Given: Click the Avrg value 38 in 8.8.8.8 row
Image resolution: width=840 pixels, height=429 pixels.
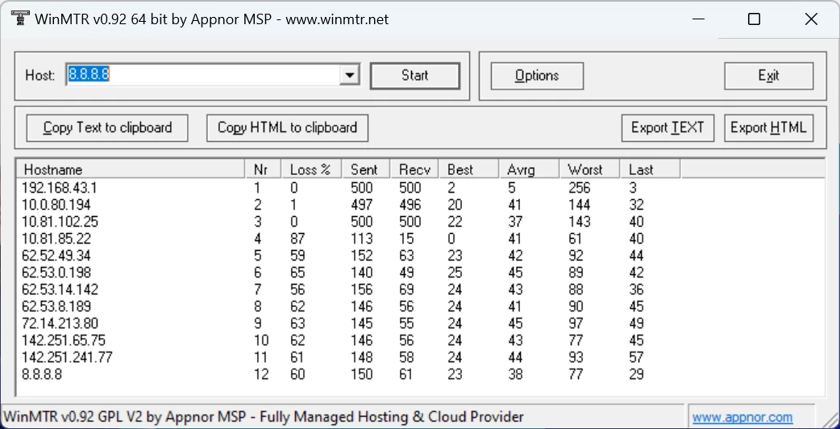Looking at the screenshot, I should click(x=515, y=374).
